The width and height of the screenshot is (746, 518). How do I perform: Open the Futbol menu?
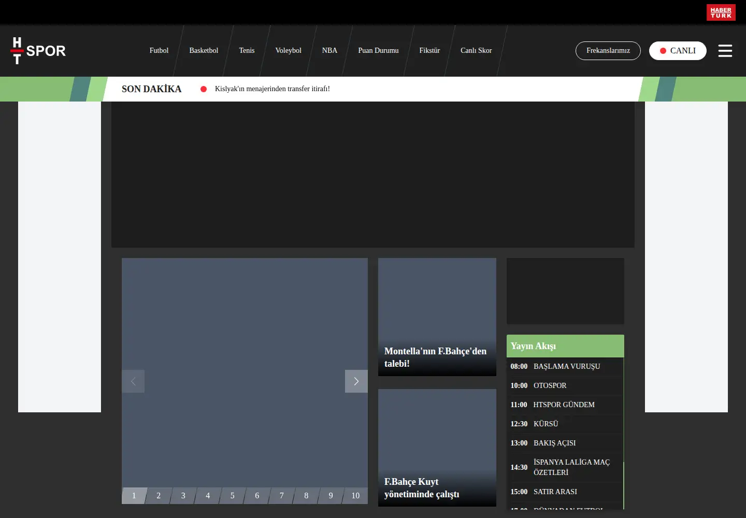[159, 50]
